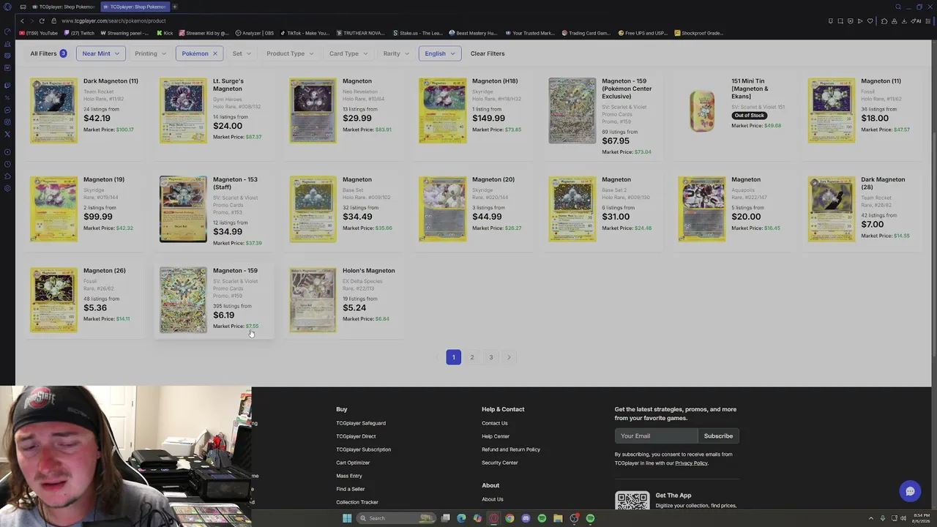Select the active second TCGplayer tab
937x527 pixels.
[x=134, y=7]
